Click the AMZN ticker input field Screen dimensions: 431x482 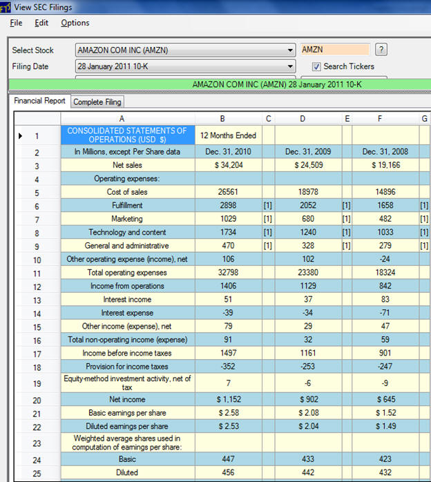[335, 50]
